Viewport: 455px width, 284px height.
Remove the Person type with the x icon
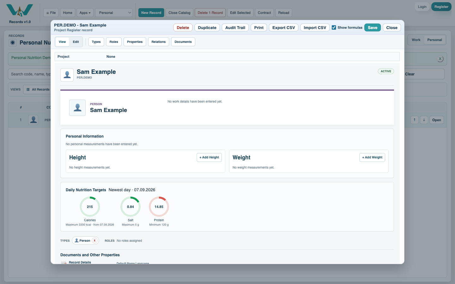94,240
